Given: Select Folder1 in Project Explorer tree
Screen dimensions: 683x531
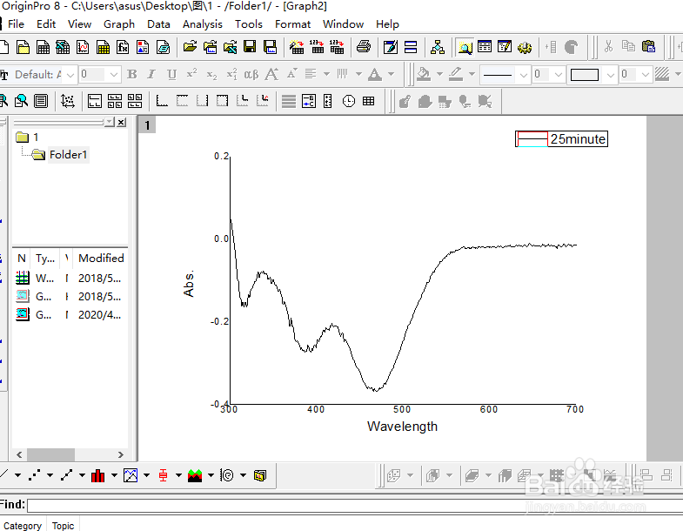Looking at the screenshot, I should pos(68,154).
